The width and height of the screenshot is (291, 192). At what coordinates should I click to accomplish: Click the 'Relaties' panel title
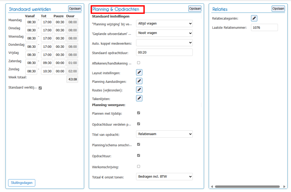point(220,9)
